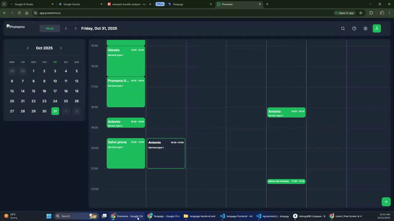
Task: Open the settings gear icon
Action: (x=366, y=28)
